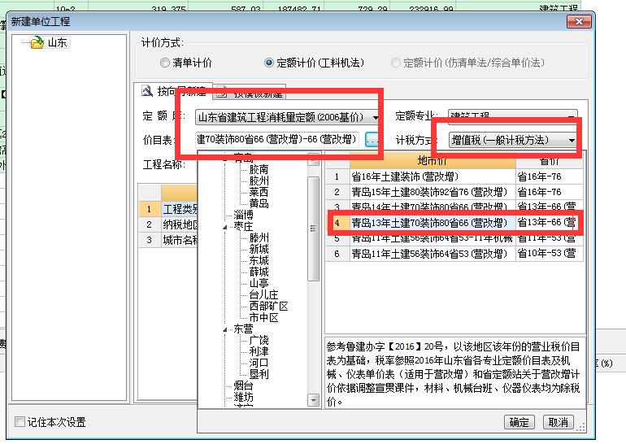The image size is (626, 444).
Task: Click the 工程类别 table row
Action: [168, 209]
